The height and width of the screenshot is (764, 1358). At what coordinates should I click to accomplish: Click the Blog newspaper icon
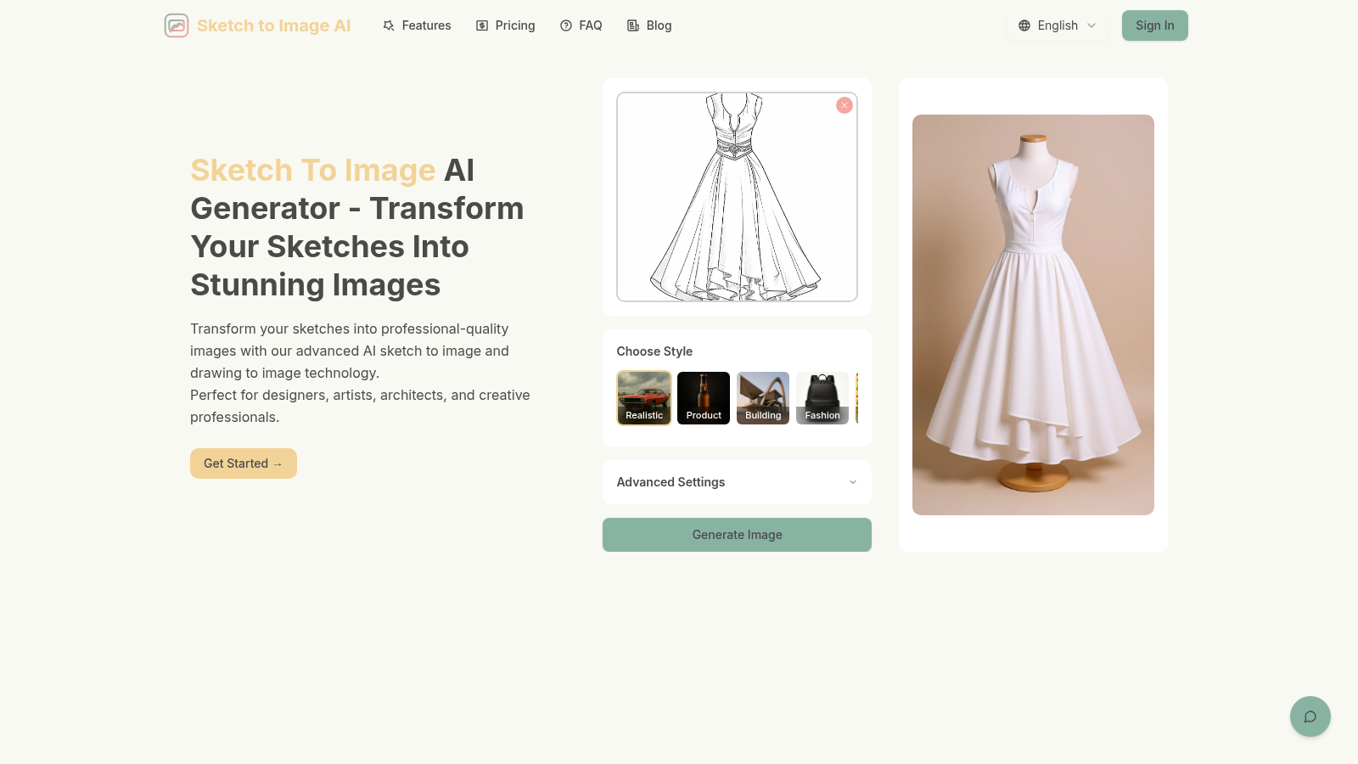pyautogui.click(x=633, y=25)
